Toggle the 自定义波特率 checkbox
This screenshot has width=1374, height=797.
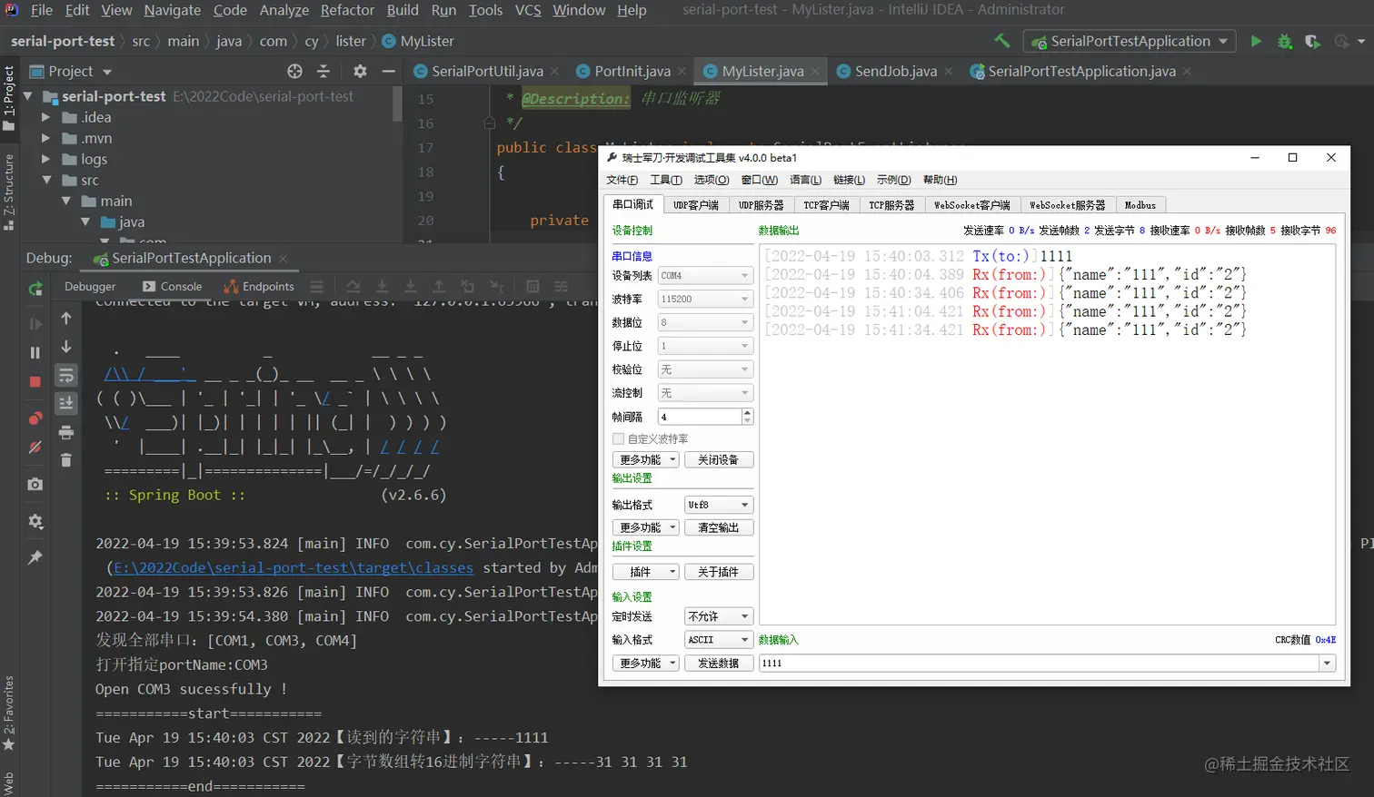click(x=618, y=438)
